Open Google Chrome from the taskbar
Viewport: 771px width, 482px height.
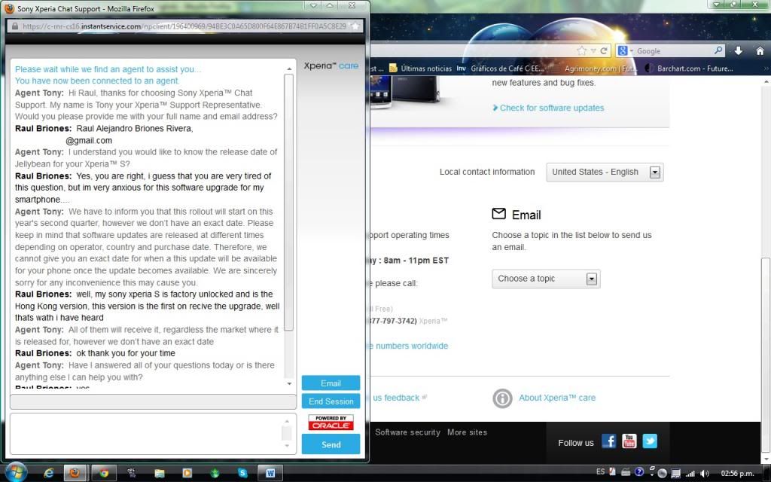(104, 473)
